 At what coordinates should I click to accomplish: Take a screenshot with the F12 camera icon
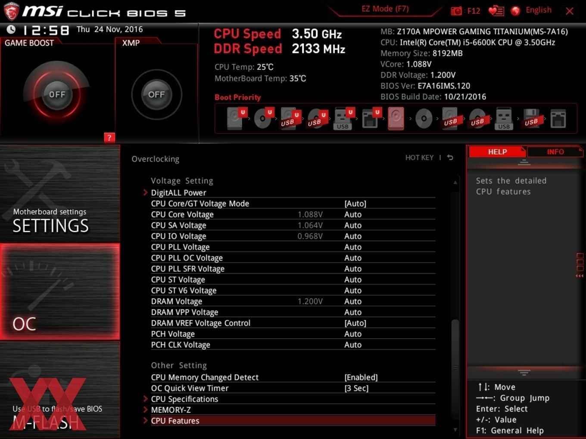[456, 11]
